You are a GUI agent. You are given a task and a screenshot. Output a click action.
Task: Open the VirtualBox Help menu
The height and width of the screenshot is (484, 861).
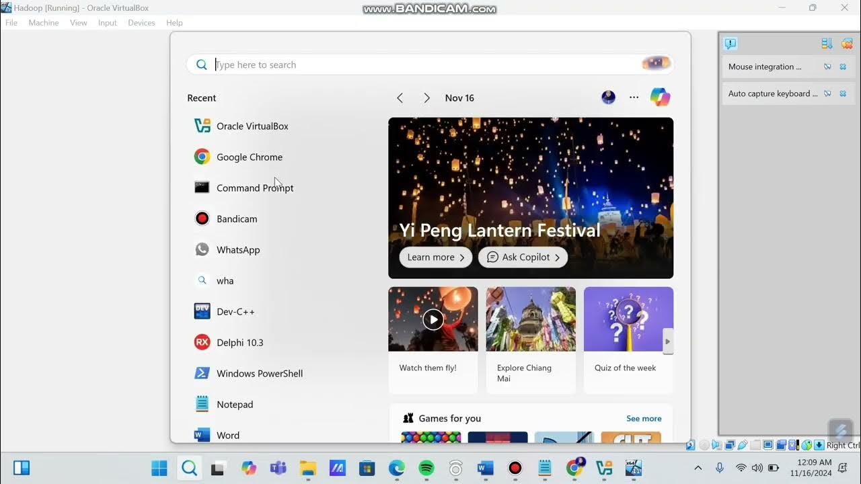pos(174,23)
